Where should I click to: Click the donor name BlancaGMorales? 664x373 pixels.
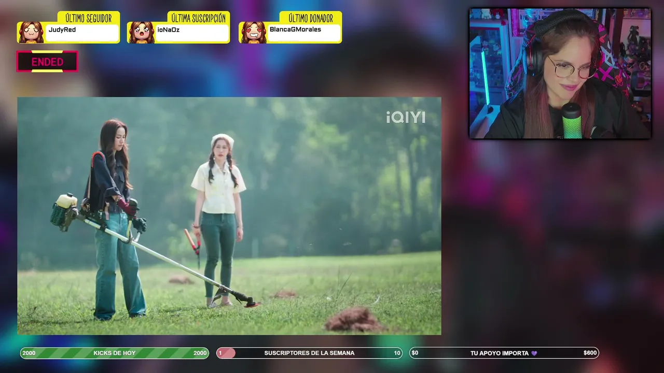(x=295, y=30)
